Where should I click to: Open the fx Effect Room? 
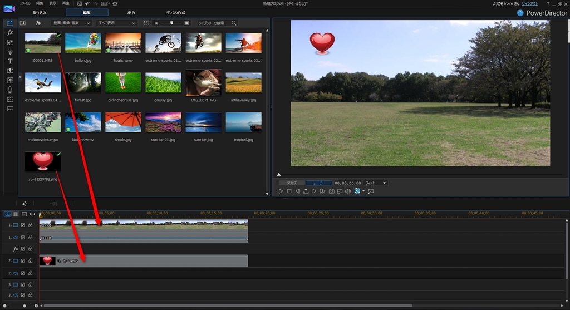pos(10,32)
